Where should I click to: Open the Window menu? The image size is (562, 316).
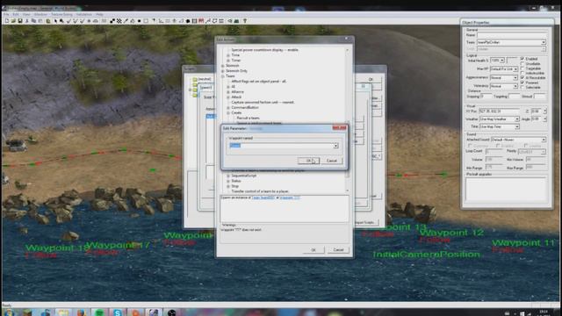click(40, 14)
